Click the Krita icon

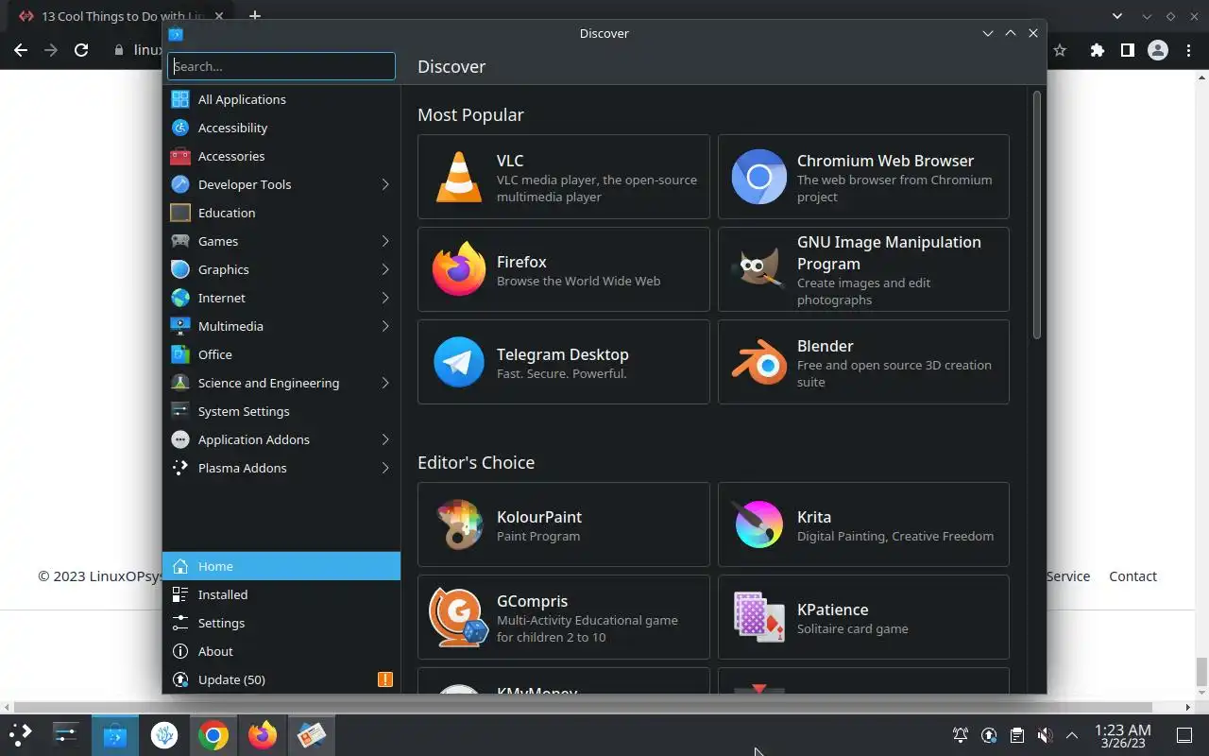pos(758,524)
